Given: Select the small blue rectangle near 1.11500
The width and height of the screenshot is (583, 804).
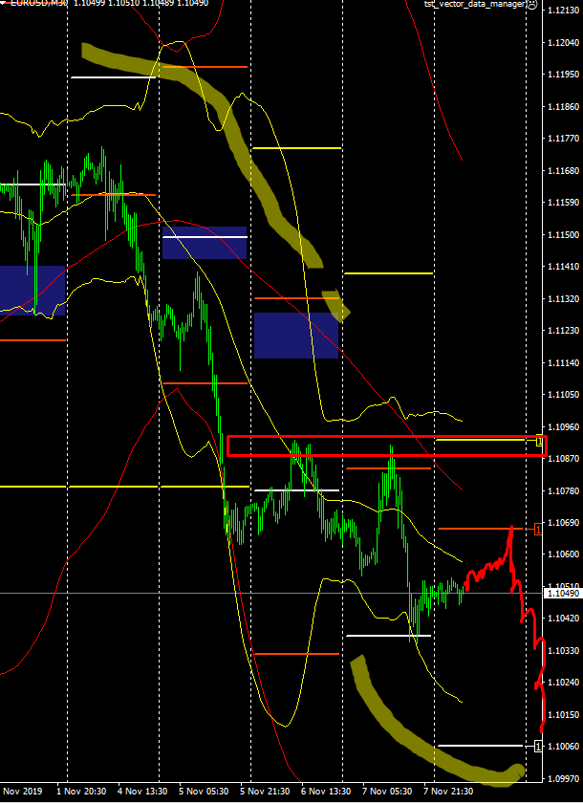Looking at the screenshot, I should [x=205, y=243].
